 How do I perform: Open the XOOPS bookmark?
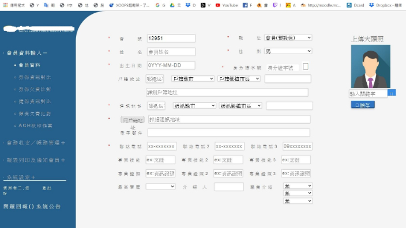(129, 5)
